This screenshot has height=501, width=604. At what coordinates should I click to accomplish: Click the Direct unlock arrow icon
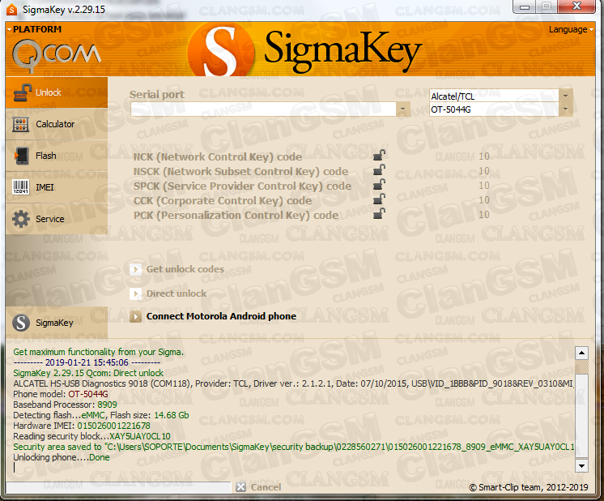(135, 294)
